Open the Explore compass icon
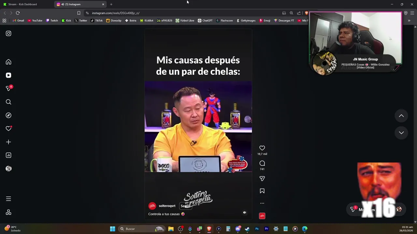This screenshot has width=417, height=234. point(8,115)
